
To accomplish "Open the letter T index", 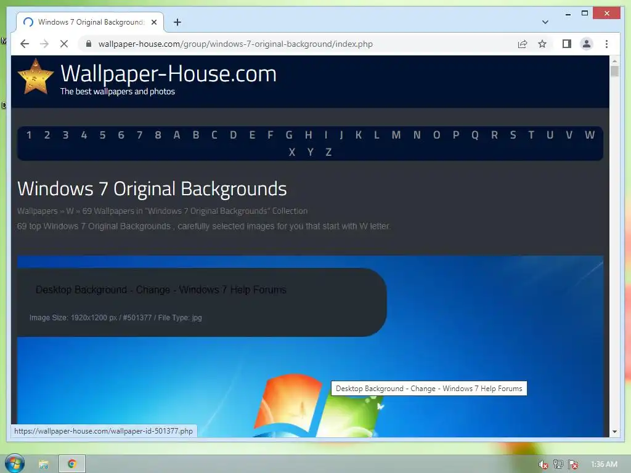I will 531,135.
